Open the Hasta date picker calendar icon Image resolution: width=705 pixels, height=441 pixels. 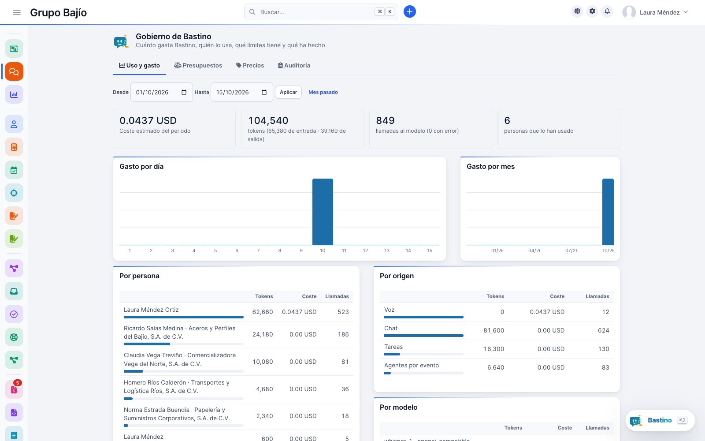264,92
